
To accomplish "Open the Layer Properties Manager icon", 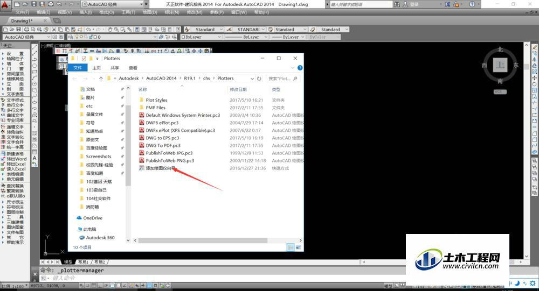I will [x=71, y=37].
